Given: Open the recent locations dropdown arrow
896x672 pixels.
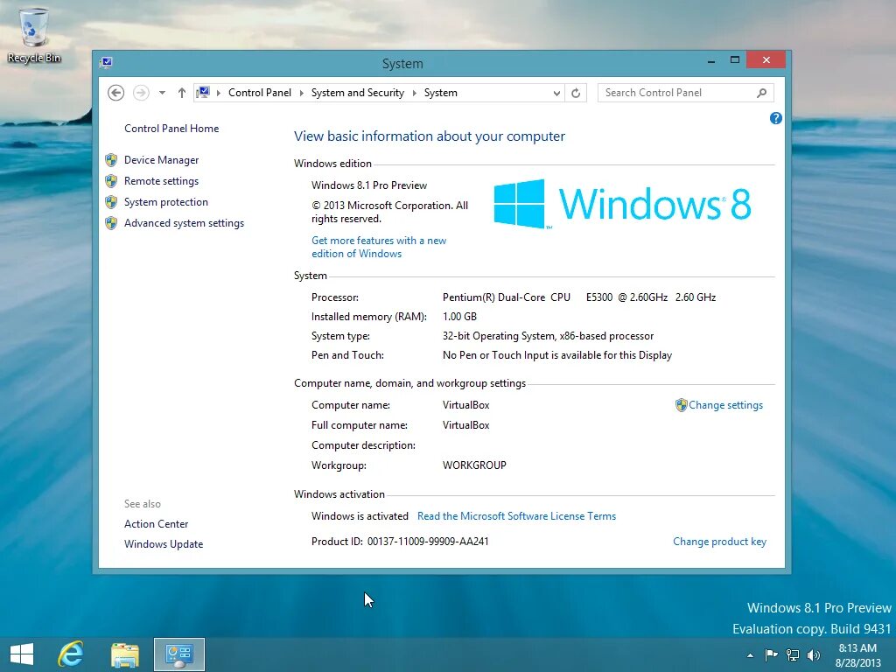Looking at the screenshot, I should [x=162, y=93].
